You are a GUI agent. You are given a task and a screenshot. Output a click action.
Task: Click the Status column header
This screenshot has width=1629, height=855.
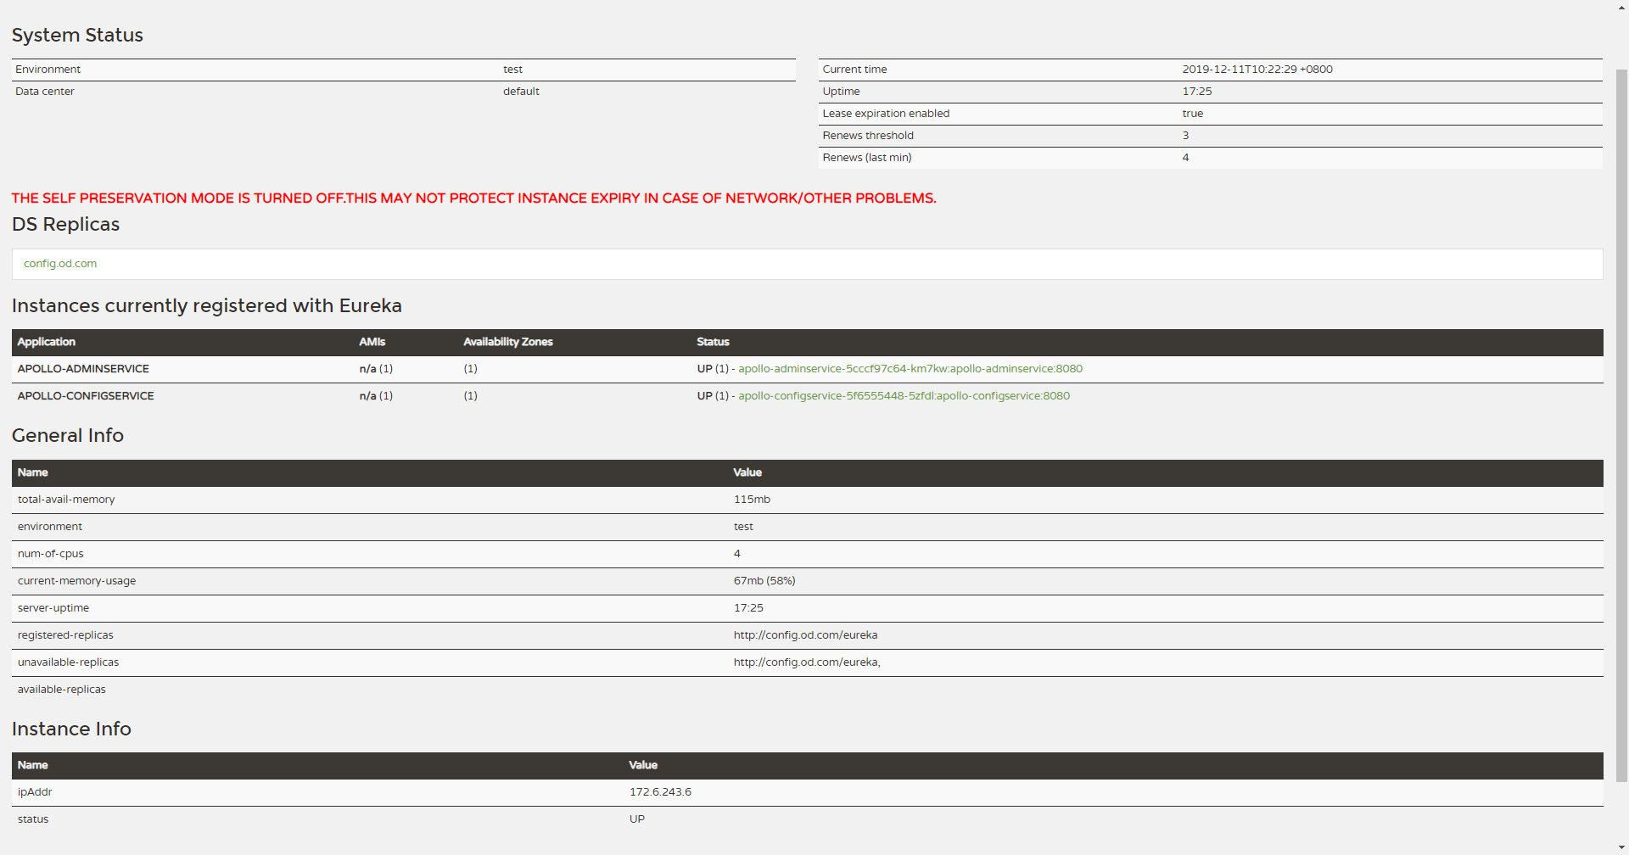713,342
